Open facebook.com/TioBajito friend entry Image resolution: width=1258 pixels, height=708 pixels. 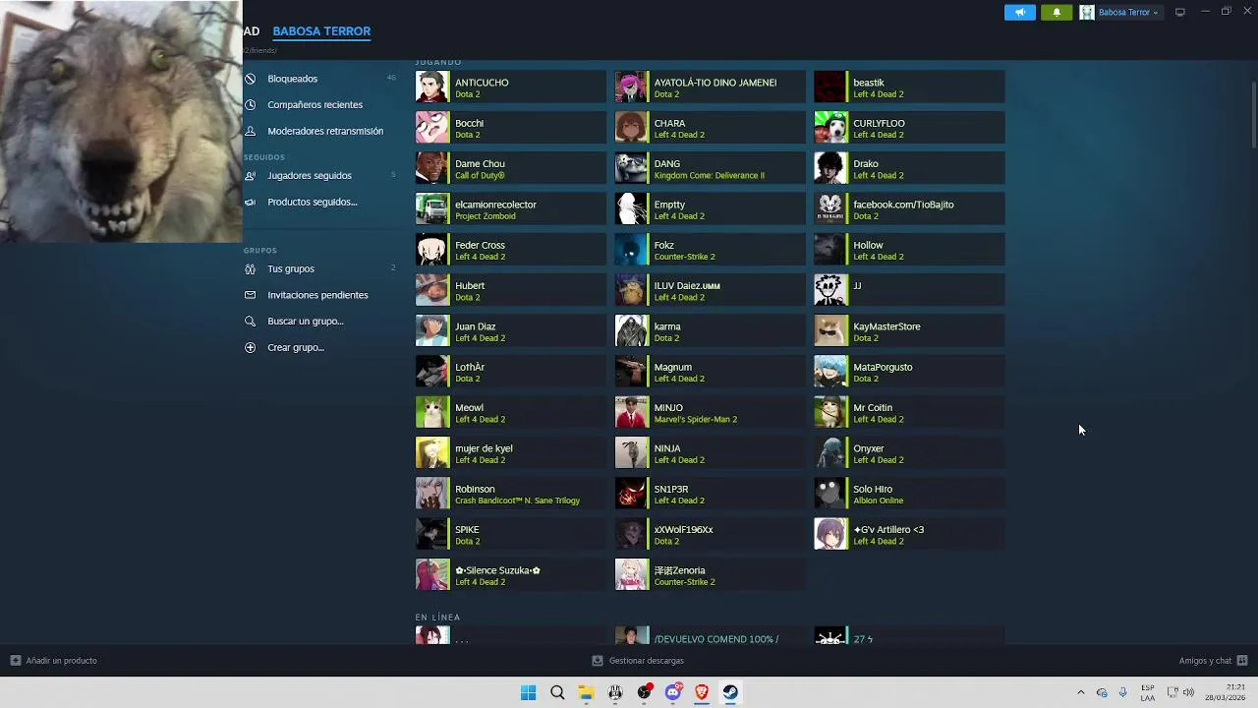point(910,208)
